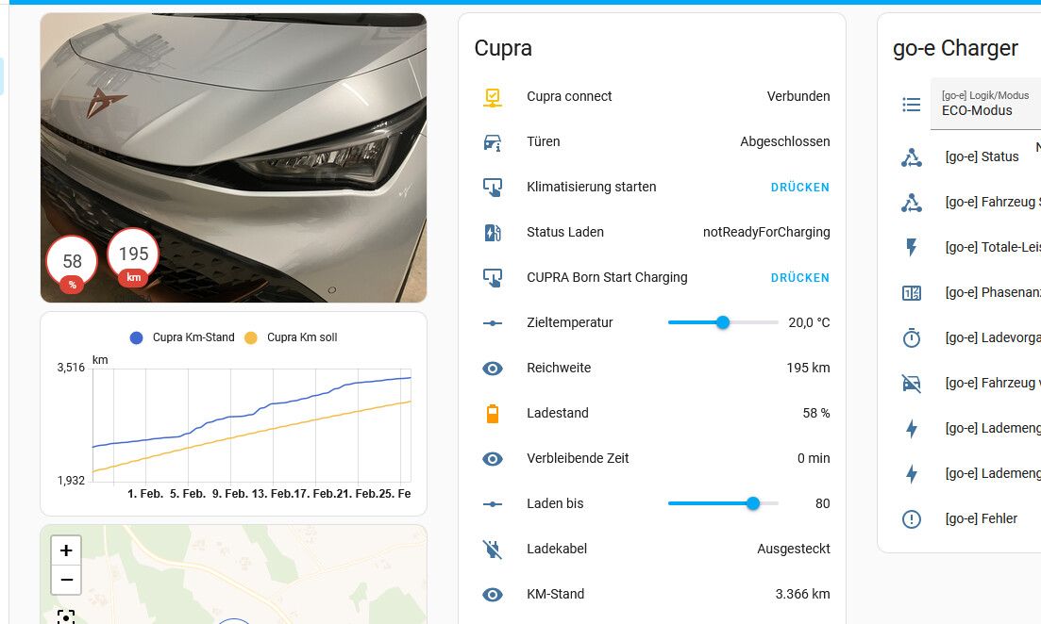Click the [go-e] Fehler alert icon
The width and height of the screenshot is (1041, 624).
click(912, 519)
